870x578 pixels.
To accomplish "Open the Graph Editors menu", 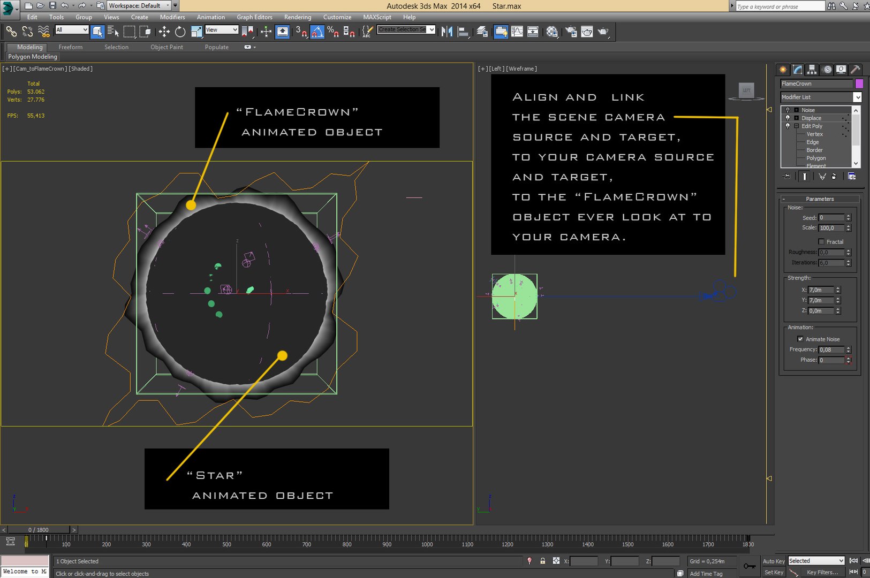I will click(255, 17).
